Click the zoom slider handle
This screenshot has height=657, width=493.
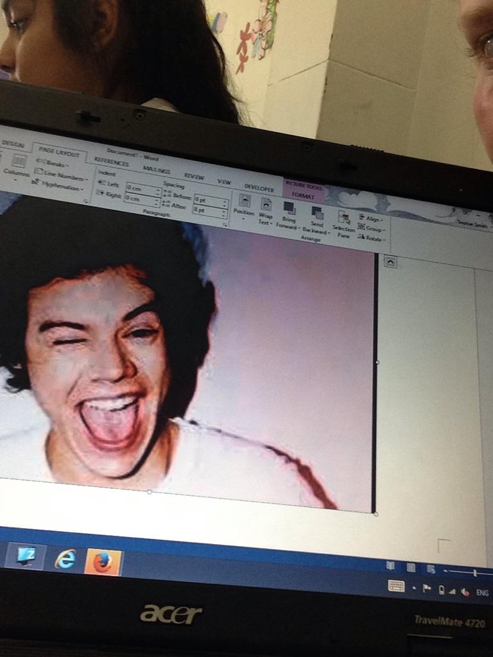474,573
